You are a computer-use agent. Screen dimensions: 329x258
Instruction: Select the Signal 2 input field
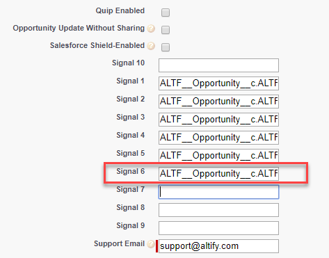218,102
